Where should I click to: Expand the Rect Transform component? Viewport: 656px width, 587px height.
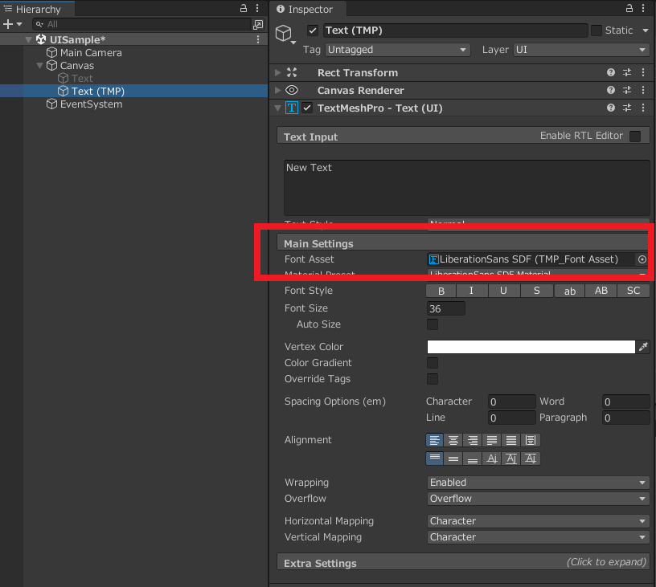277,73
